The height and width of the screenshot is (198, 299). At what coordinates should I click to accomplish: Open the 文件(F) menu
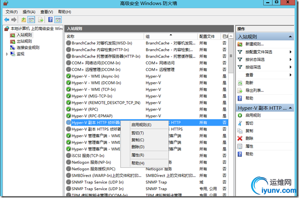point(12,12)
